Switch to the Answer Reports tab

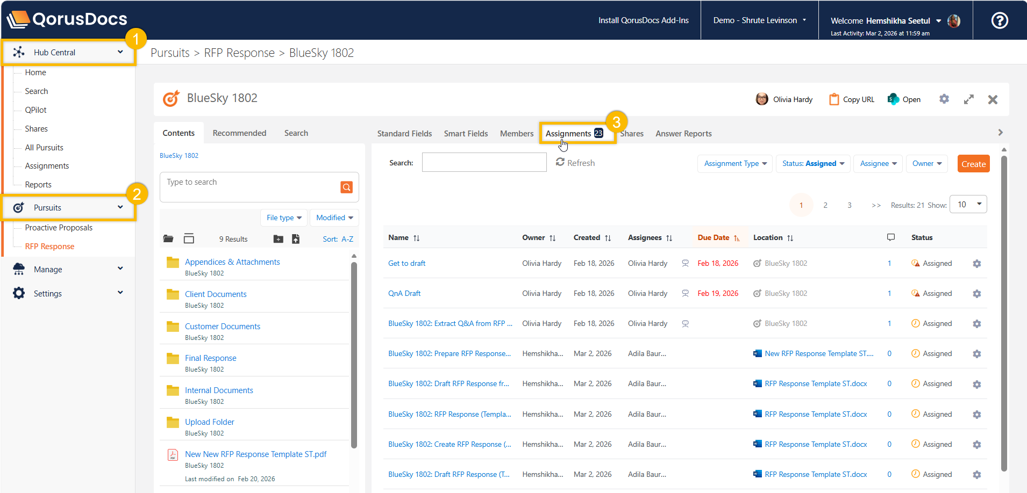tap(683, 134)
